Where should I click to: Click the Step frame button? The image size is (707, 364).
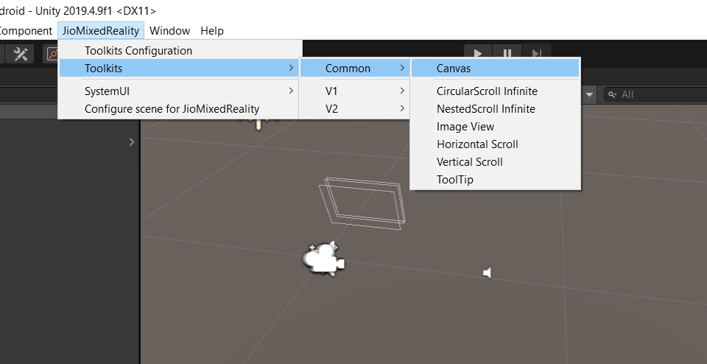tap(537, 53)
